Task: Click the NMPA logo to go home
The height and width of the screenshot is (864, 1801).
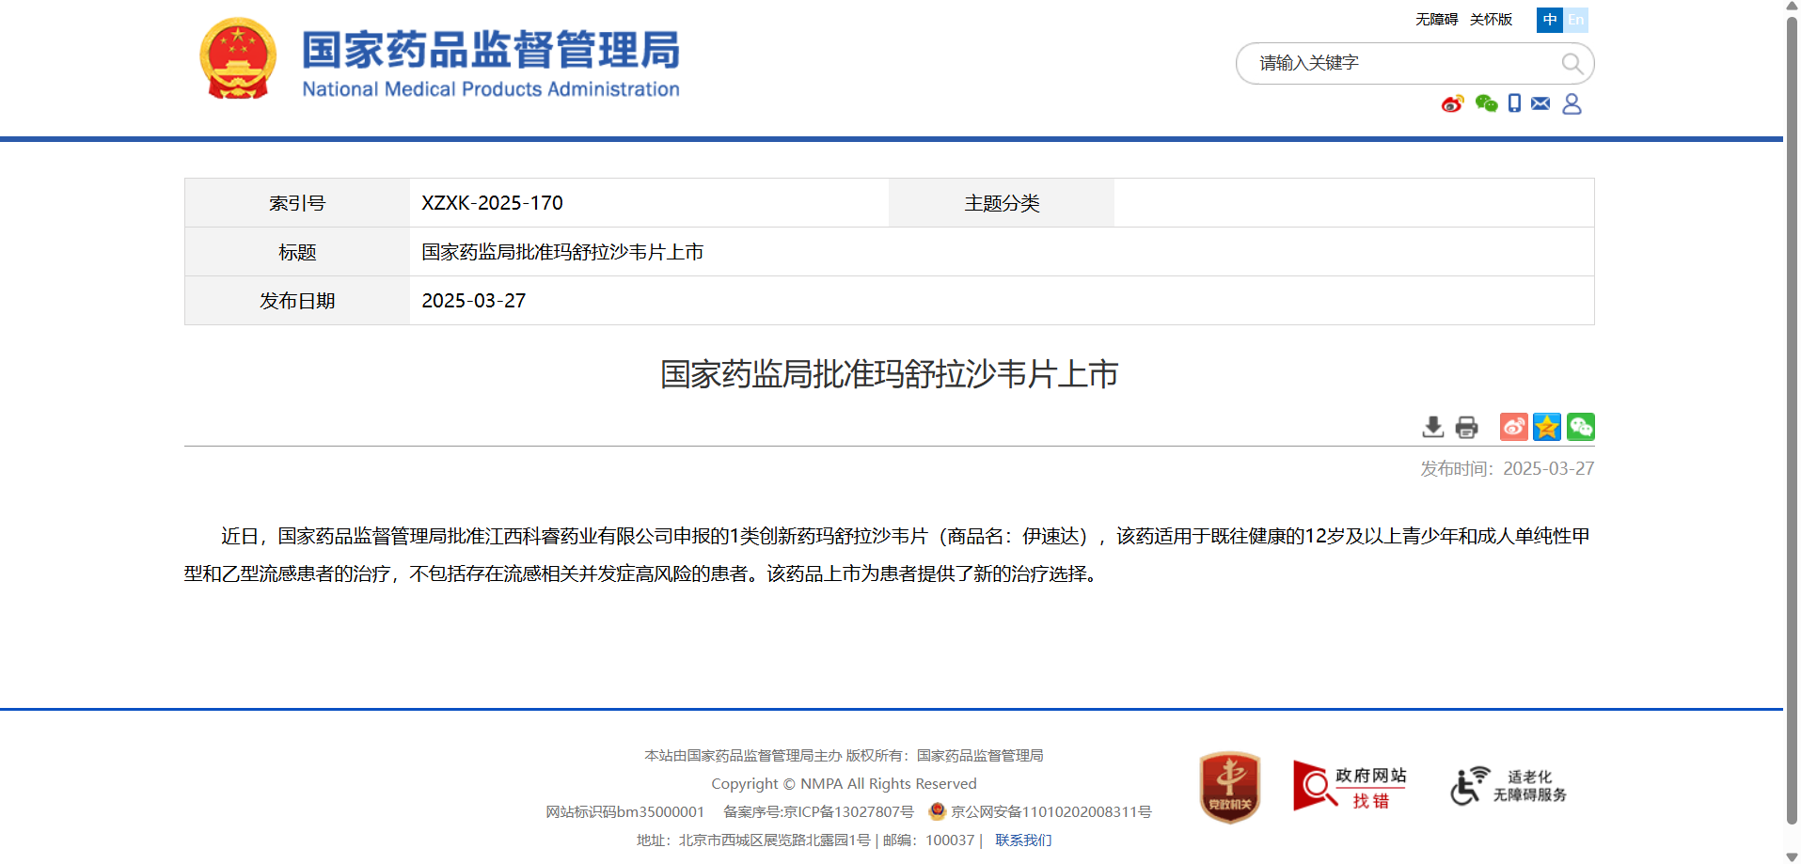Action: click(439, 60)
